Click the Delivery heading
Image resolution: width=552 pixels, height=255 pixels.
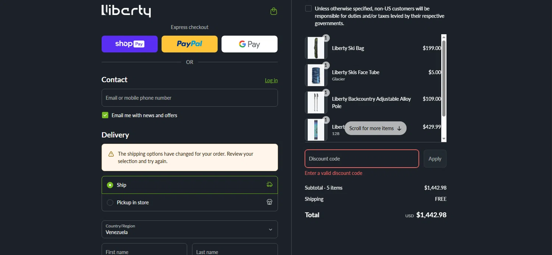pyautogui.click(x=115, y=135)
